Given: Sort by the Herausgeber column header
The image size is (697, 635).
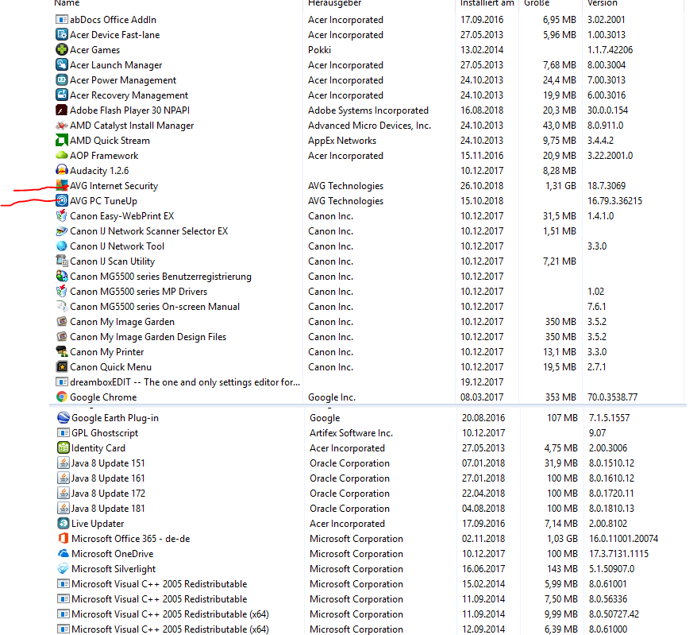Looking at the screenshot, I should [334, 3].
